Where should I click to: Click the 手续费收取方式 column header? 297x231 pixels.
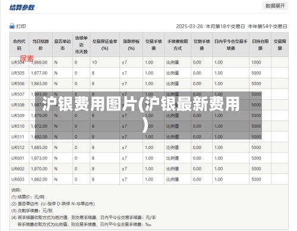click(x=178, y=45)
